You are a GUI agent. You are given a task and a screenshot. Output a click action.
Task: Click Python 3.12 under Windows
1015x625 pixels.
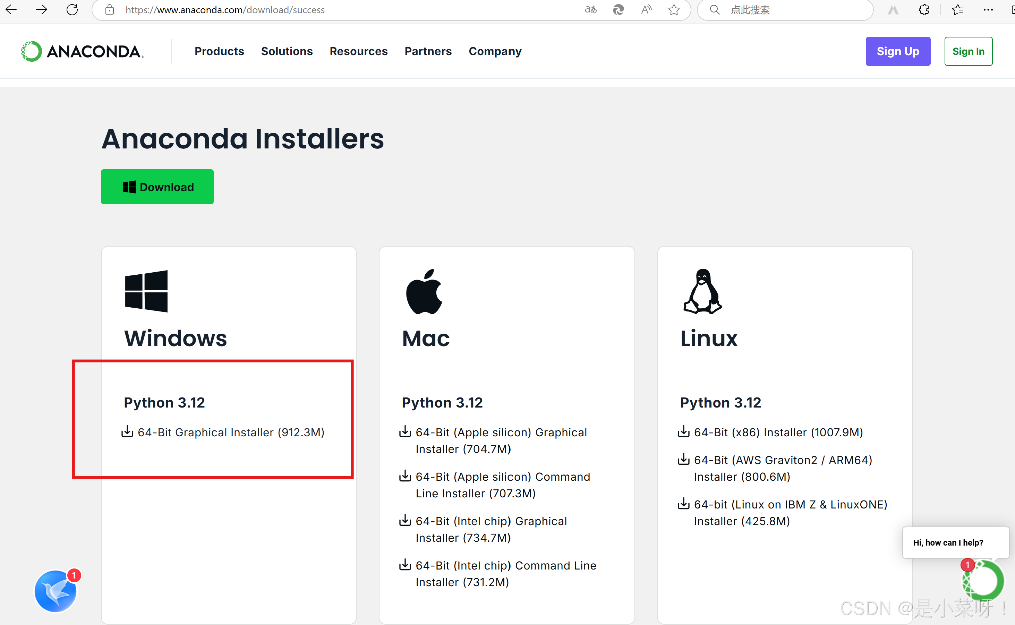pos(164,403)
